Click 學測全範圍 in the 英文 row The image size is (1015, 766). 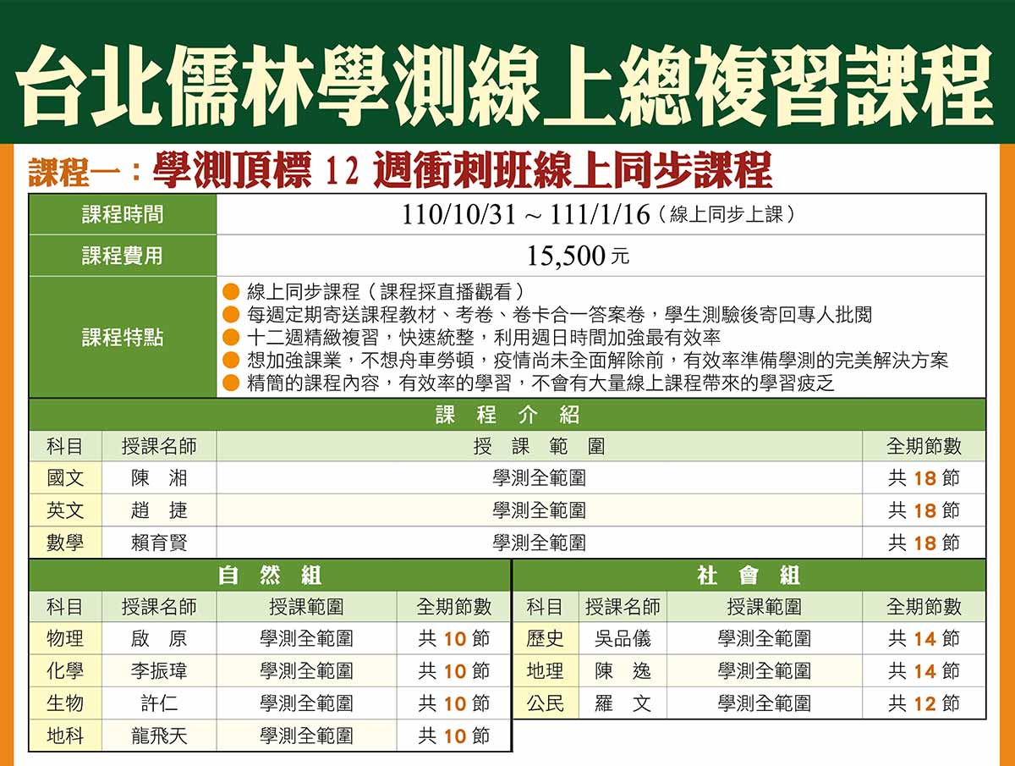tap(540, 510)
